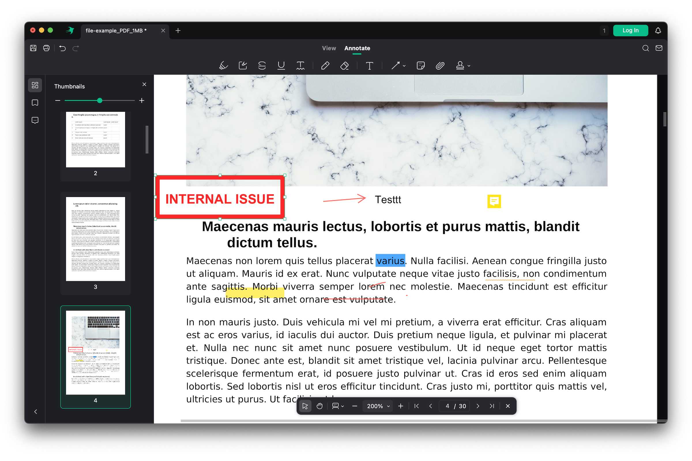Open search with the magnifier icon
The width and height of the screenshot is (692, 461).
click(x=646, y=48)
